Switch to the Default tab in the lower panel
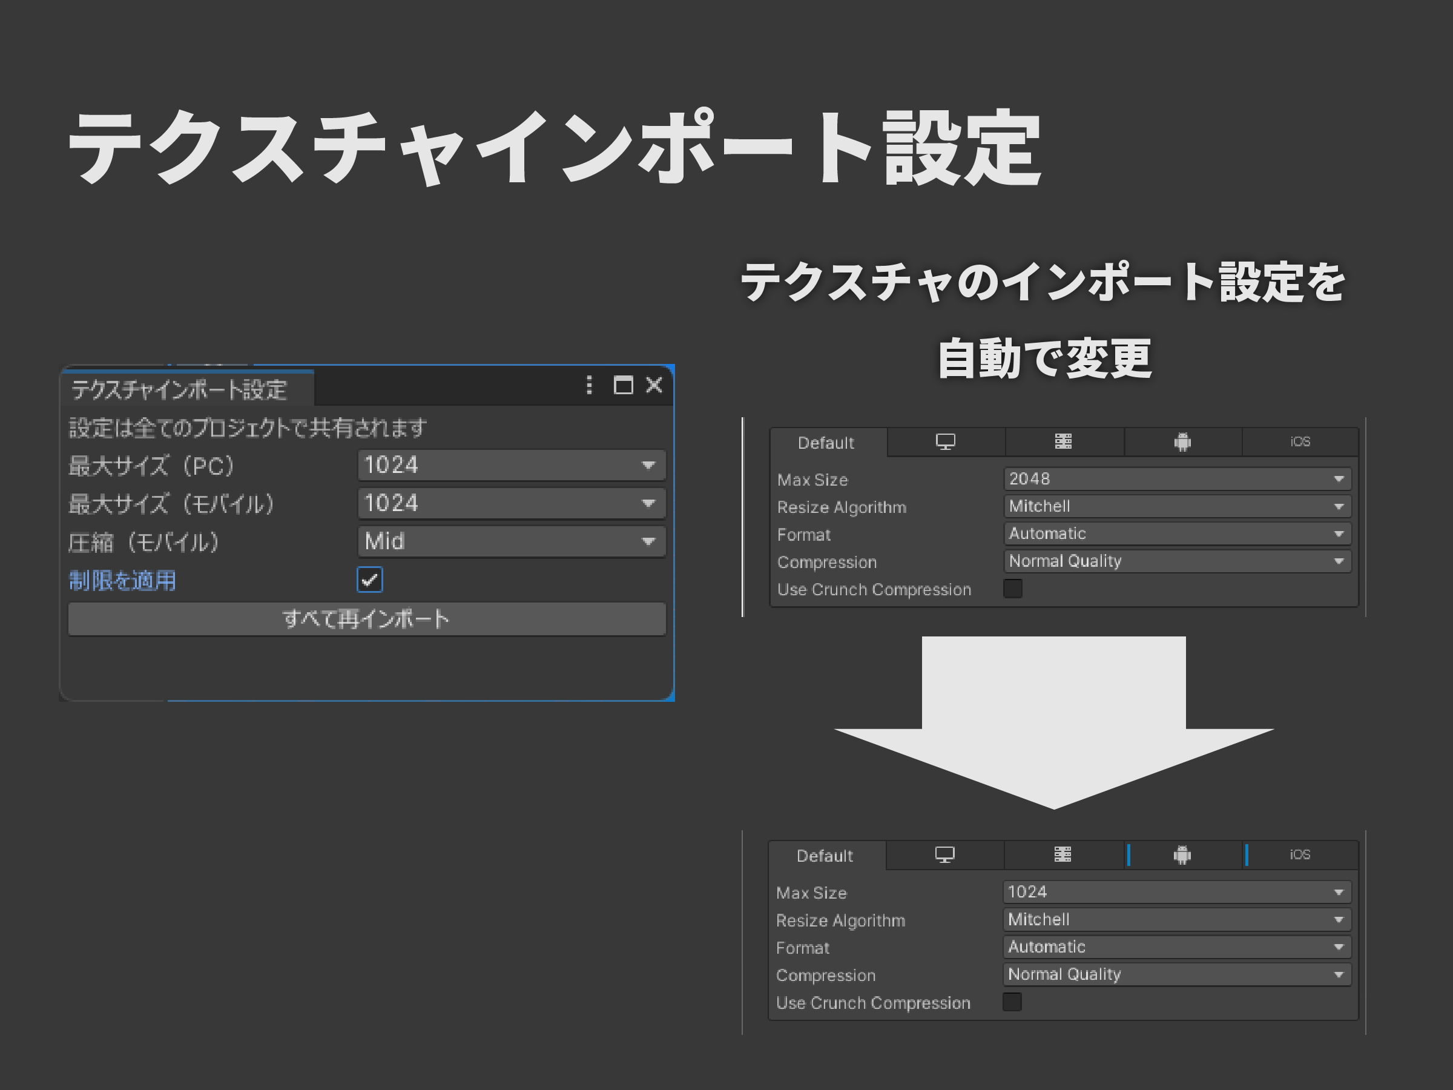Screen dimensions: 1453x1090 (x=825, y=856)
